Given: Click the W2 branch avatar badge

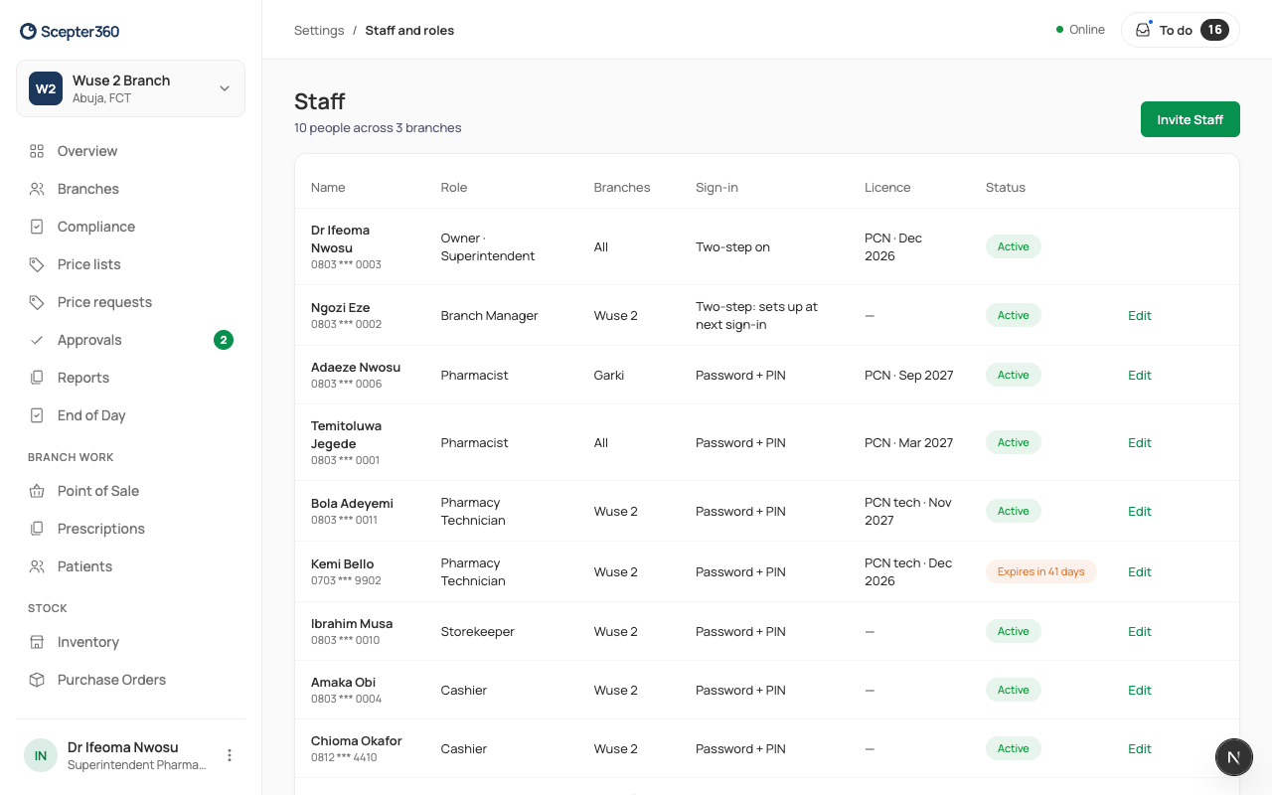Looking at the screenshot, I should 46,88.
